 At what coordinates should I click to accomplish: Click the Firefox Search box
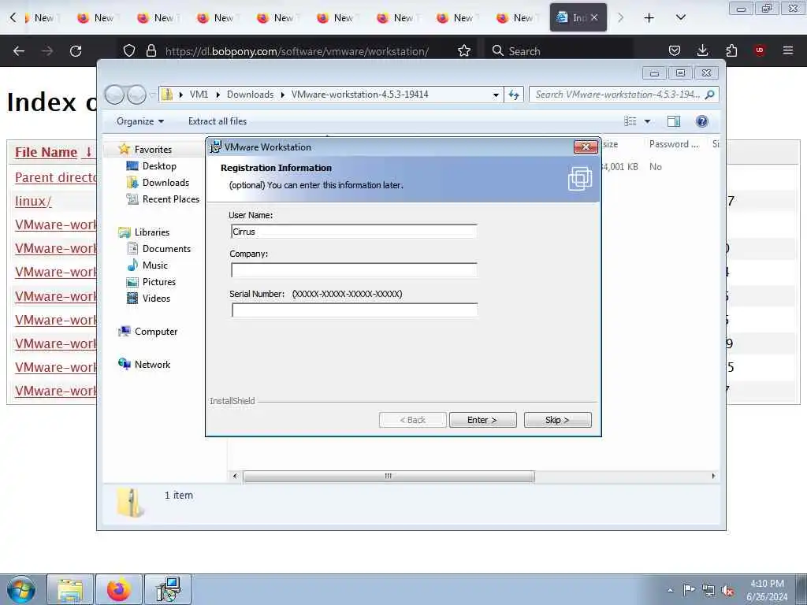(560, 51)
